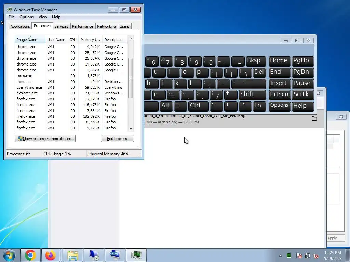This screenshot has height=262, width=350.
Task: Toggle the Alt key on on-screen keyboard
Action: (166, 106)
